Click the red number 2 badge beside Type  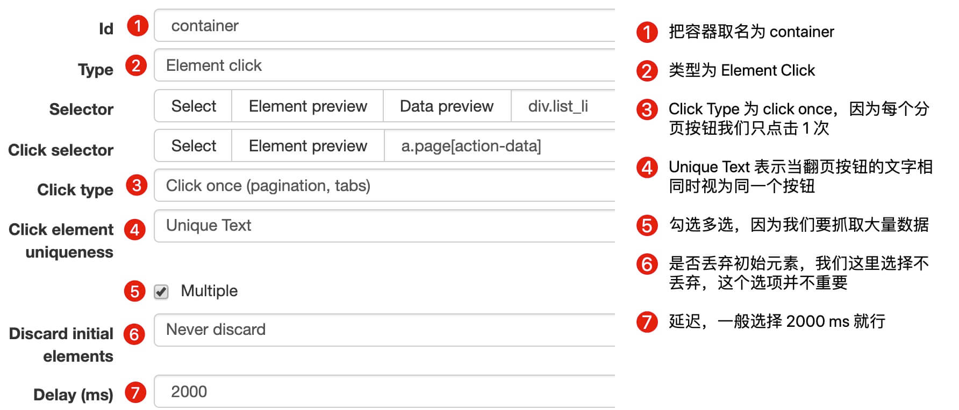[136, 65]
